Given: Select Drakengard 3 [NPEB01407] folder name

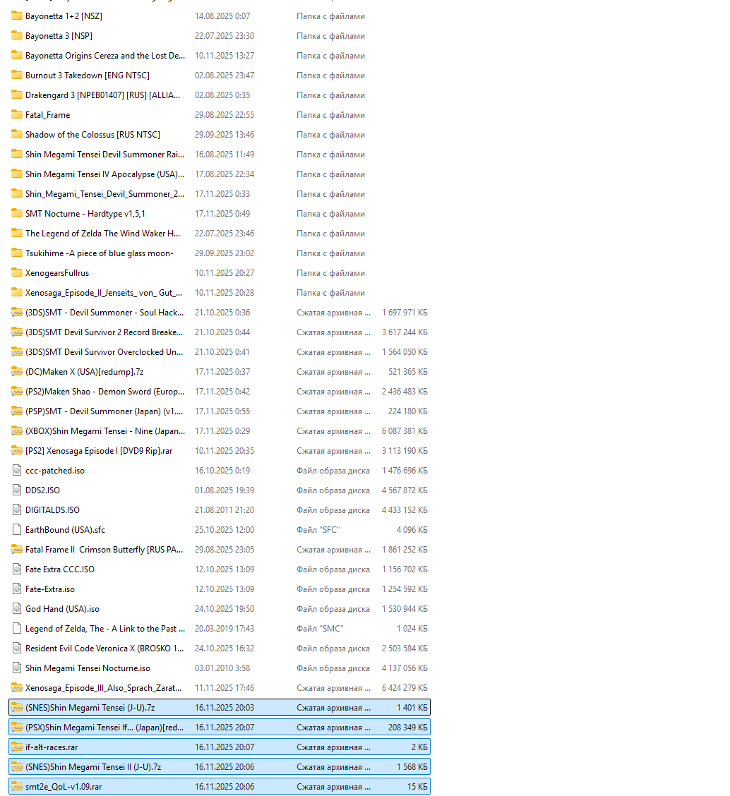Looking at the screenshot, I should 102,95.
